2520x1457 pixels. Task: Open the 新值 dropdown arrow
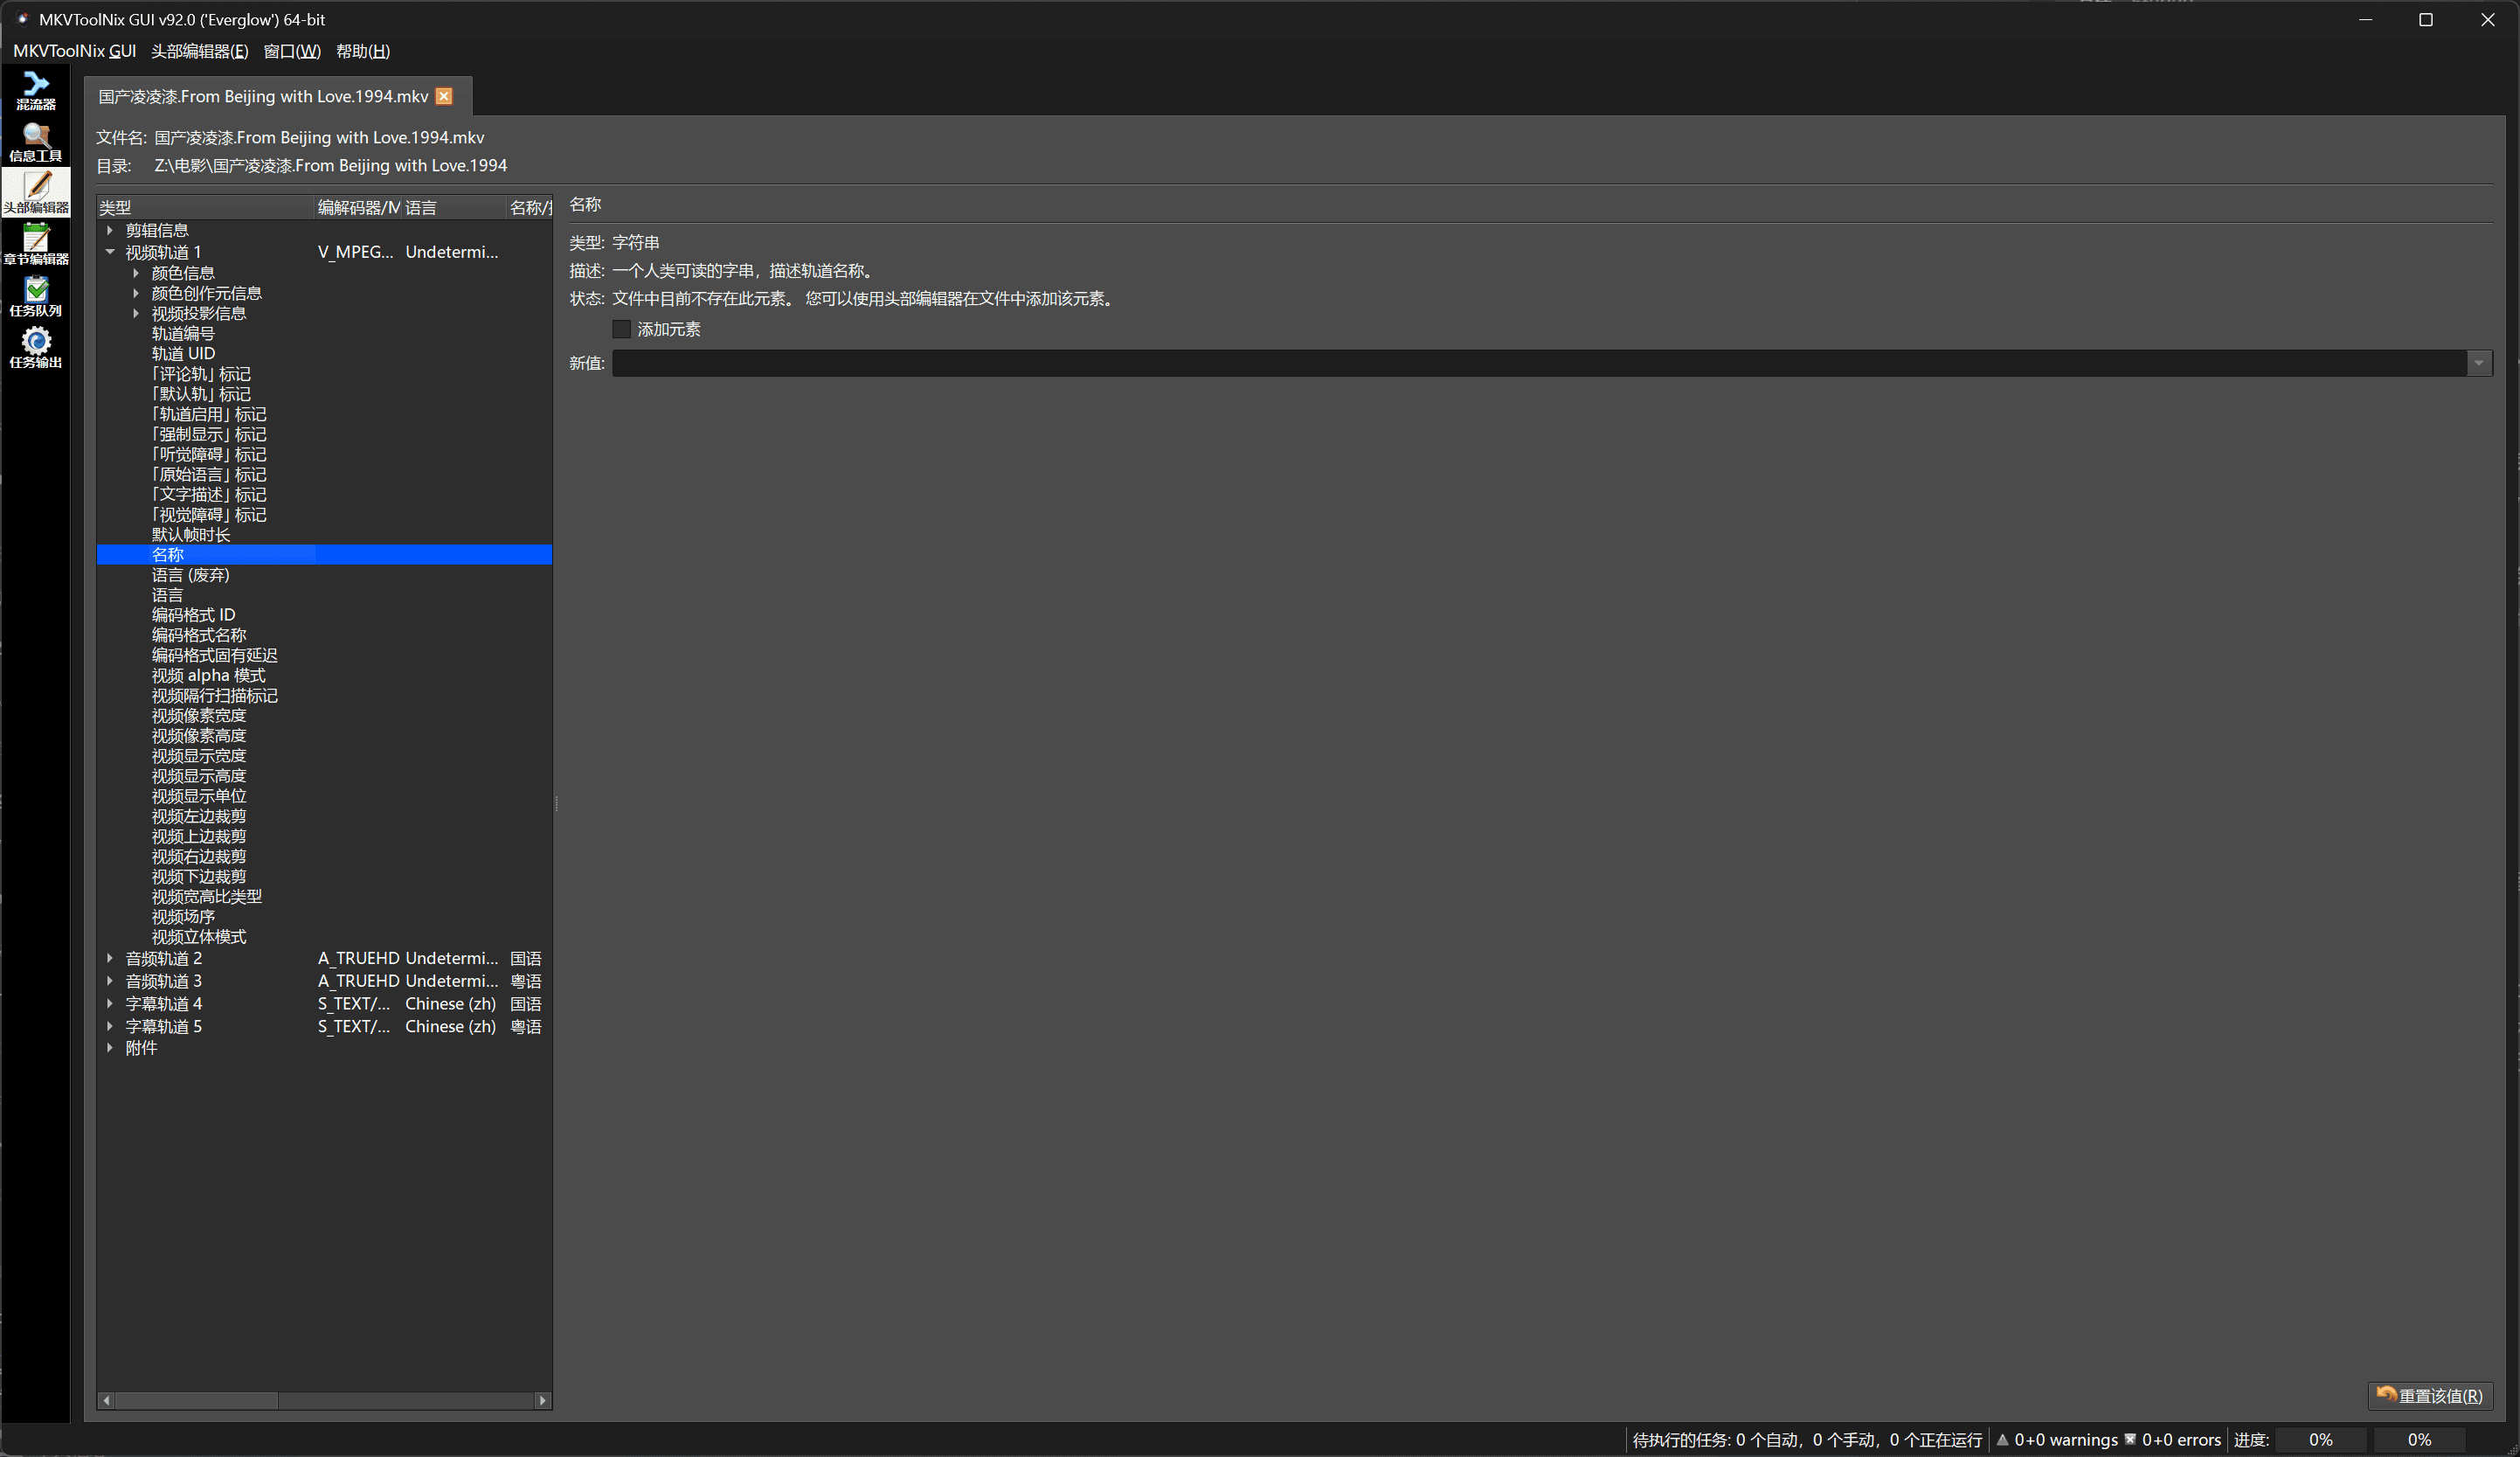(2478, 363)
